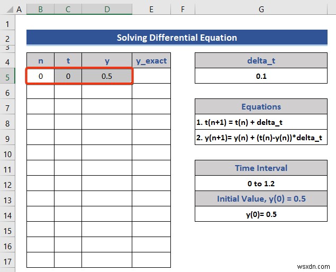336x272 pixels.
Task: Select row 1 header
Action: [7, 24]
